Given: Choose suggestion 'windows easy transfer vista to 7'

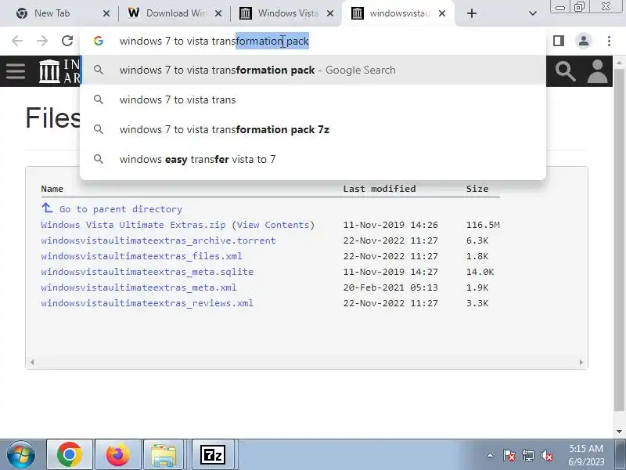Looking at the screenshot, I should [x=313, y=159].
